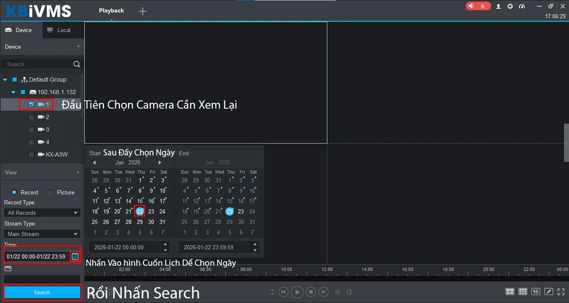The width and height of the screenshot is (569, 303).
Task: Add a new tab with plus icon
Action: 143,11
